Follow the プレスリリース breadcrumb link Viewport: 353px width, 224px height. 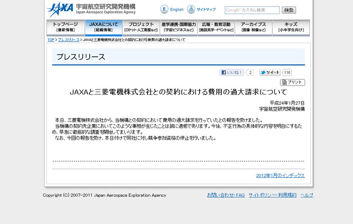click(x=69, y=40)
